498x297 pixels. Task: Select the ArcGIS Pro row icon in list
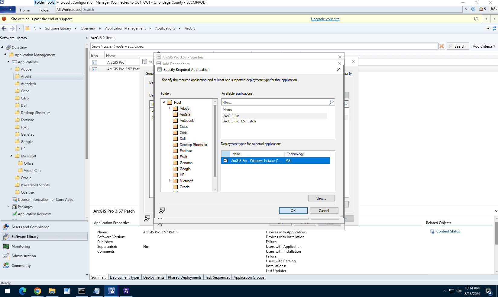[95, 62]
